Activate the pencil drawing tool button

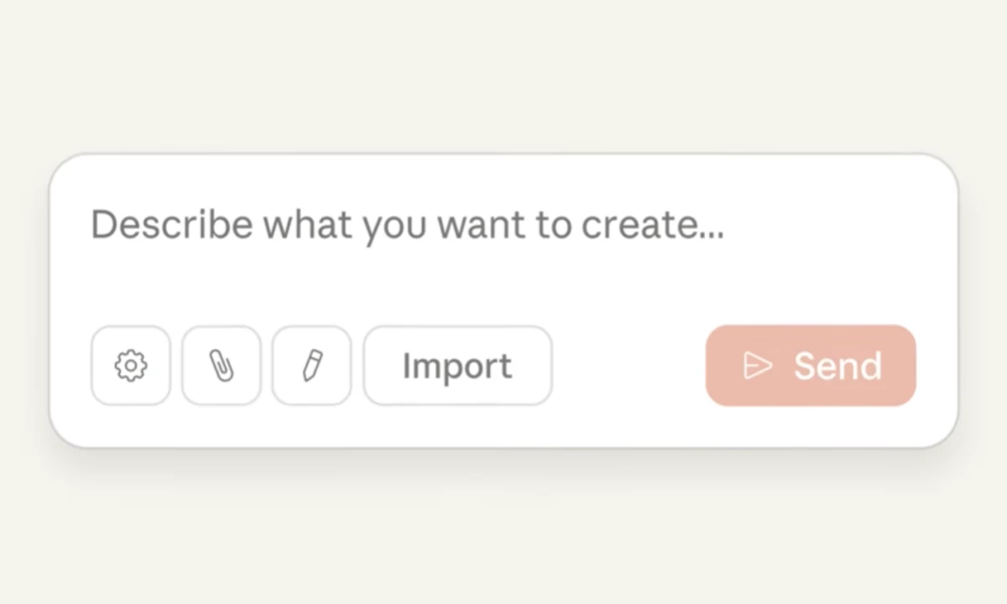pos(311,366)
